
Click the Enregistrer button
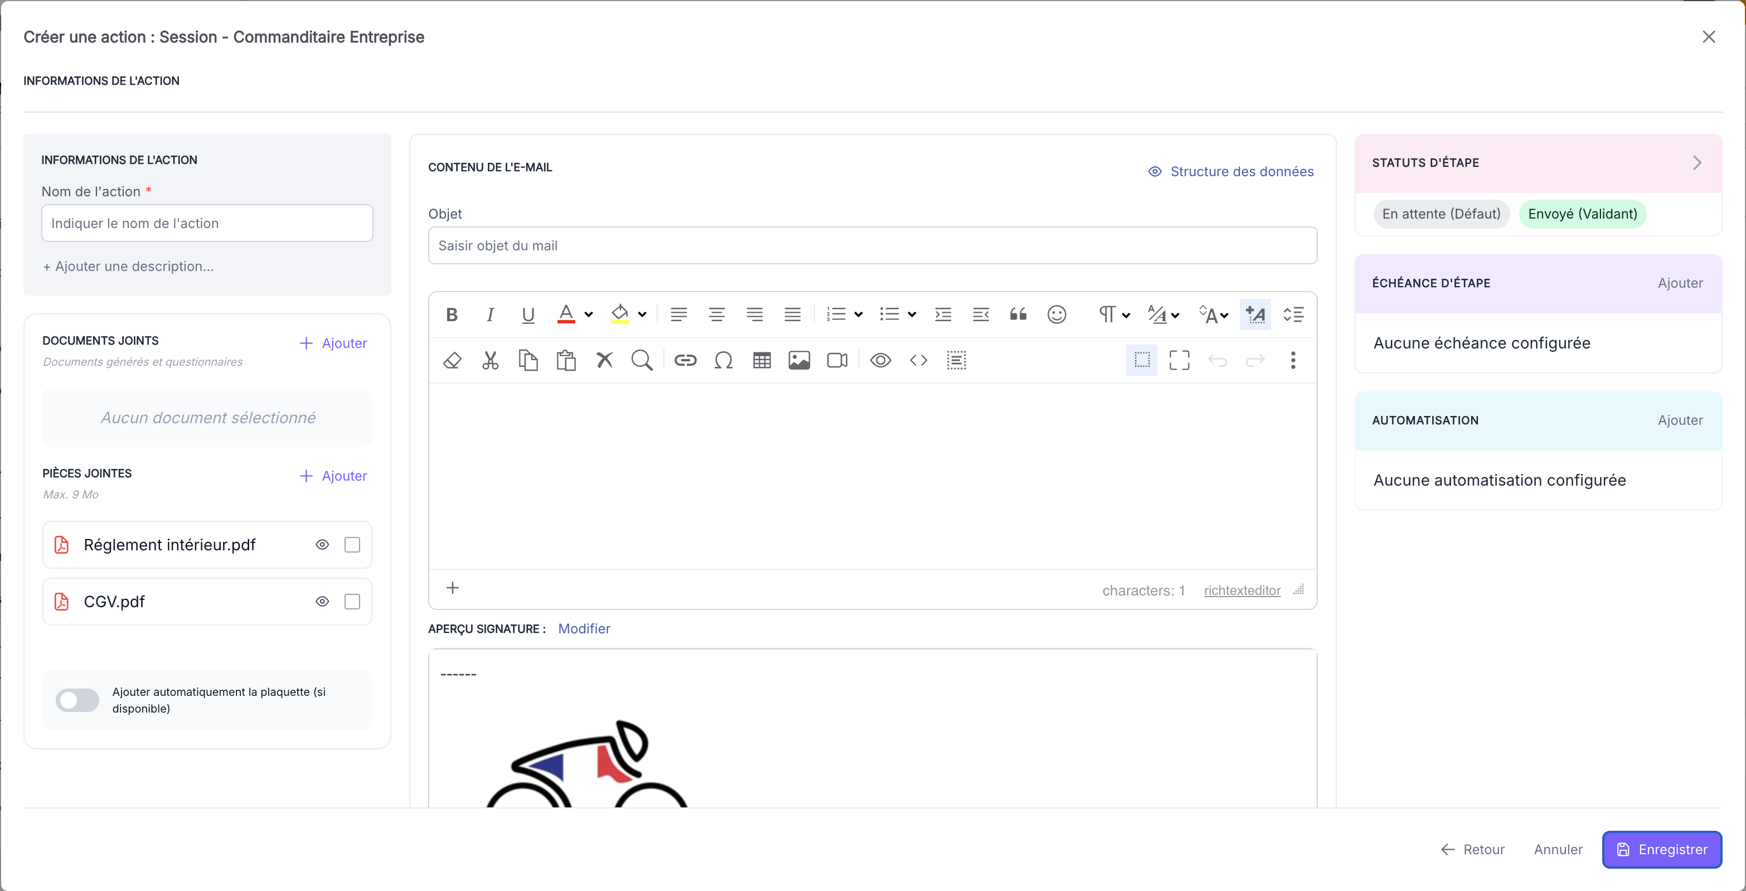pos(1662,849)
